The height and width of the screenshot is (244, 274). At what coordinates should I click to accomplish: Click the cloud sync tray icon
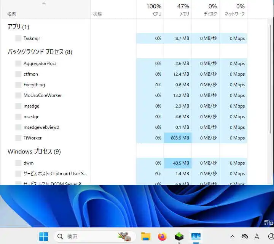244,237
